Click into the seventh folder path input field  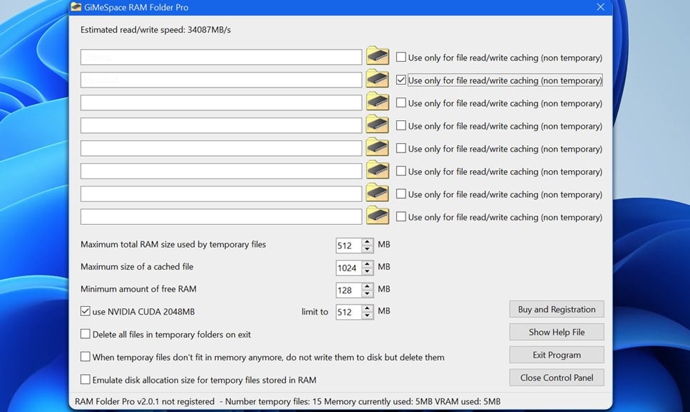(222, 194)
